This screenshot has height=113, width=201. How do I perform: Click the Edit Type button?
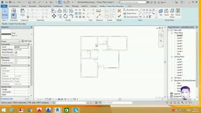coord(26,41)
